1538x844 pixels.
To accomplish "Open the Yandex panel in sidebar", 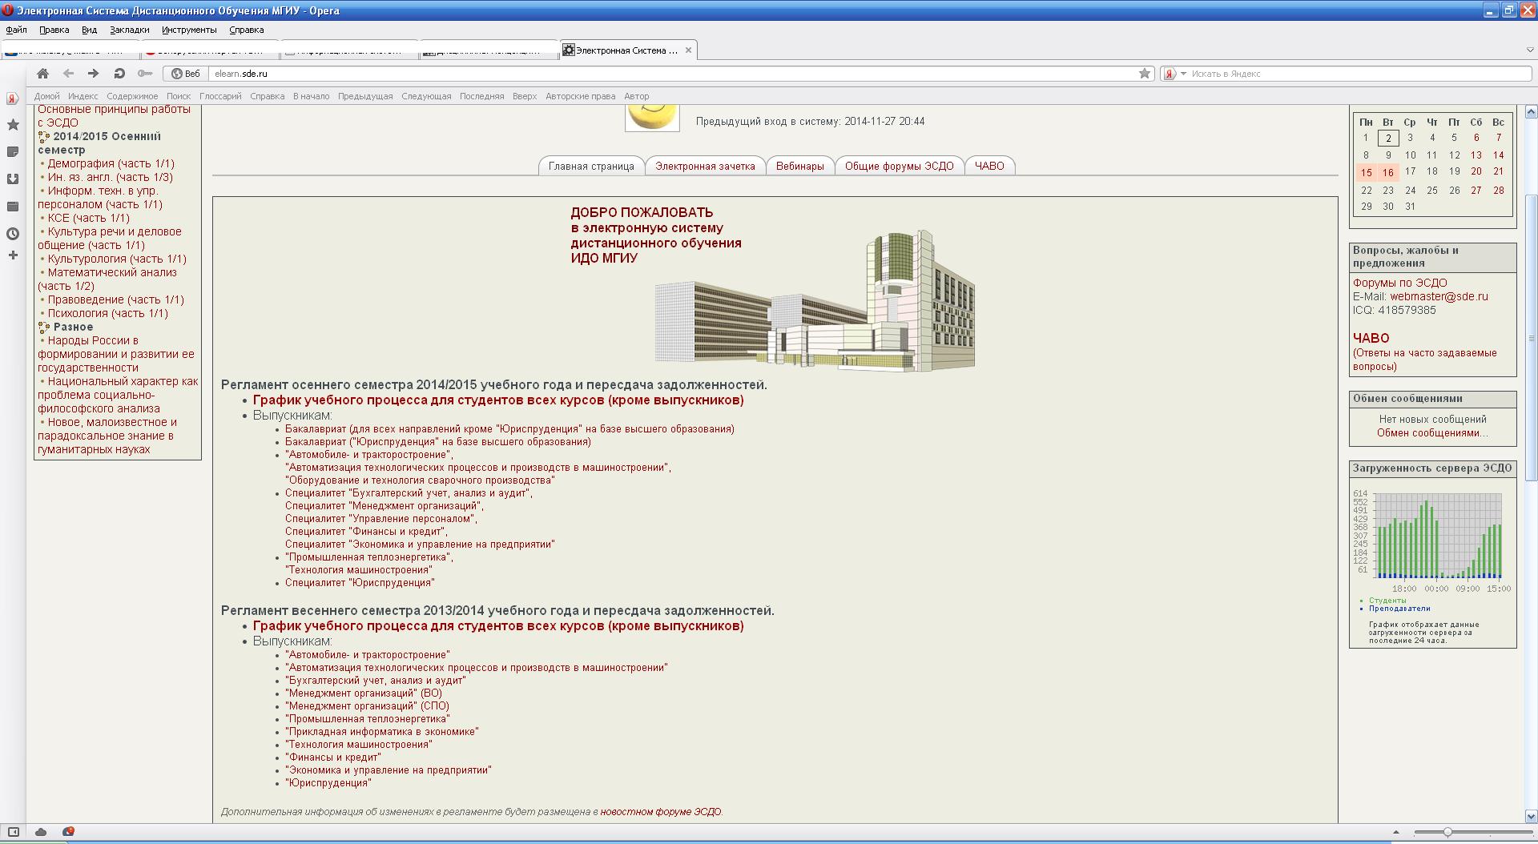I will (13, 98).
